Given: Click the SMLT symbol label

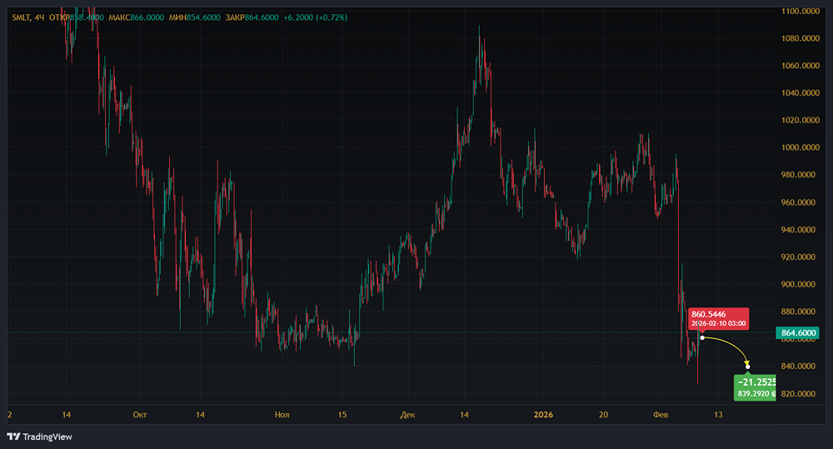Looking at the screenshot, I should (x=22, y=17).
